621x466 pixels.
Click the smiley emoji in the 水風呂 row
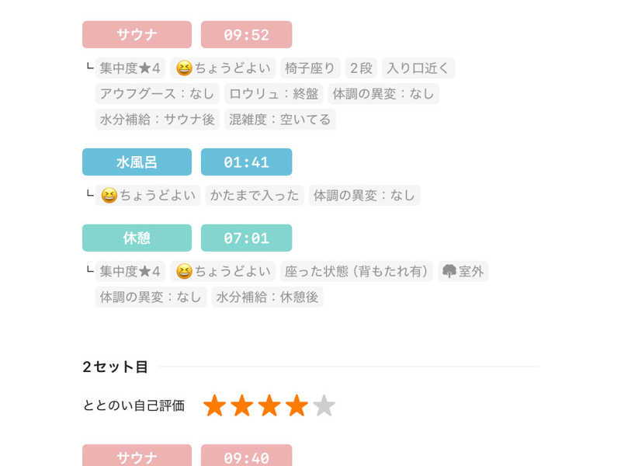[x=109, y=196]
